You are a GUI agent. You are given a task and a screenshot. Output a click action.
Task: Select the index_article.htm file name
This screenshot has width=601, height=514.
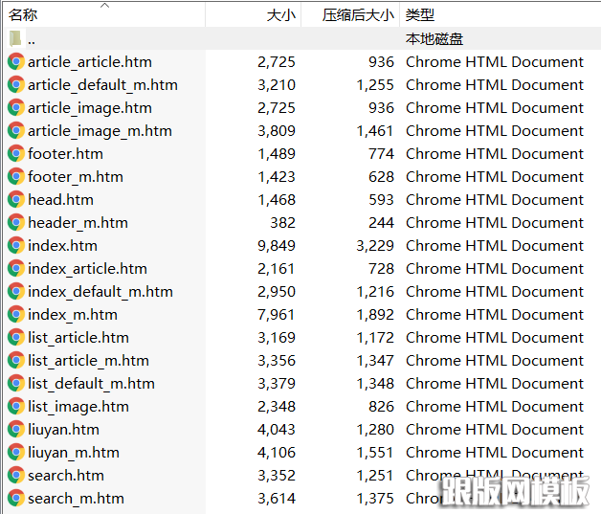click(x=87, y=269)
